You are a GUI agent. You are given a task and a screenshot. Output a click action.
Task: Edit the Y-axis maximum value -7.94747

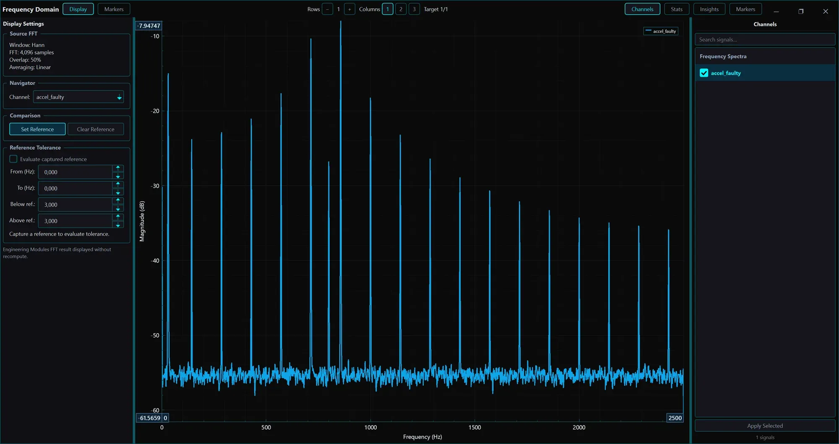[149, 26]
